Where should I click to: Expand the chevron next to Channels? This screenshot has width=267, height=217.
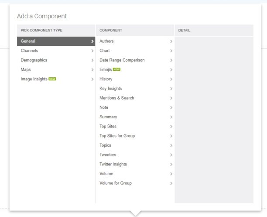92,51
